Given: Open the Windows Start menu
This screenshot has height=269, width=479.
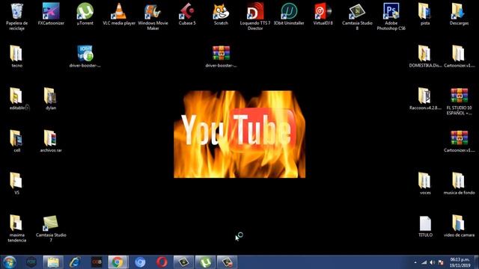Looking at the screenshot, I should [9, 262].
